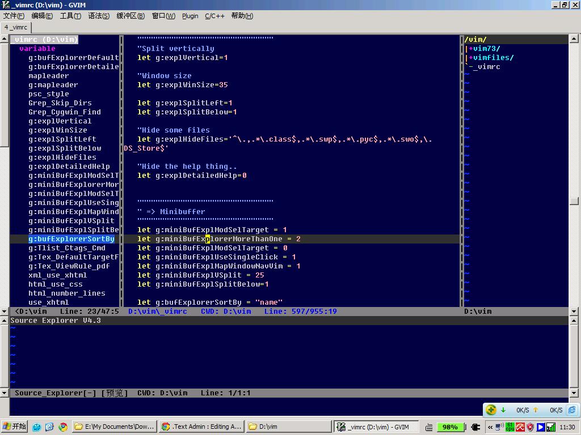Select html_number_lines in the tag list

pyautogui.click(x=67, y=293)
